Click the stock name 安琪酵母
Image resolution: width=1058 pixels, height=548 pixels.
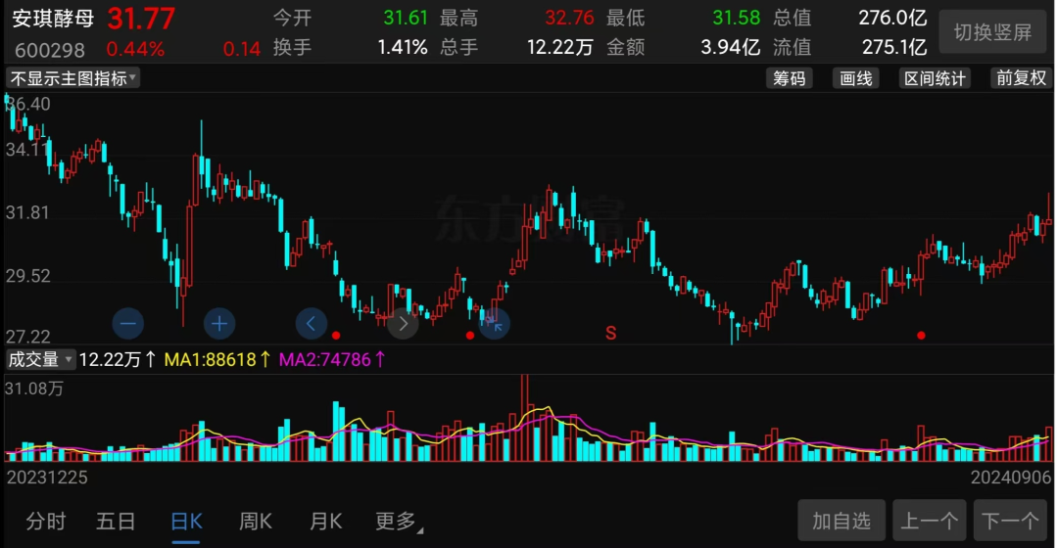tap(53, 19)
